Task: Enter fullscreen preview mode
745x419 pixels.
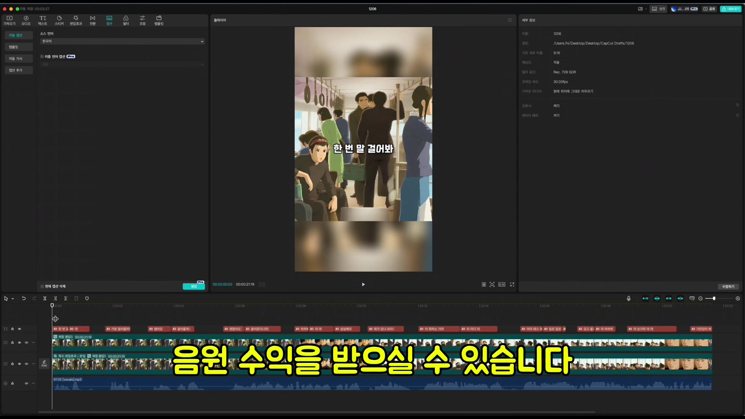Action: point(512,285)
